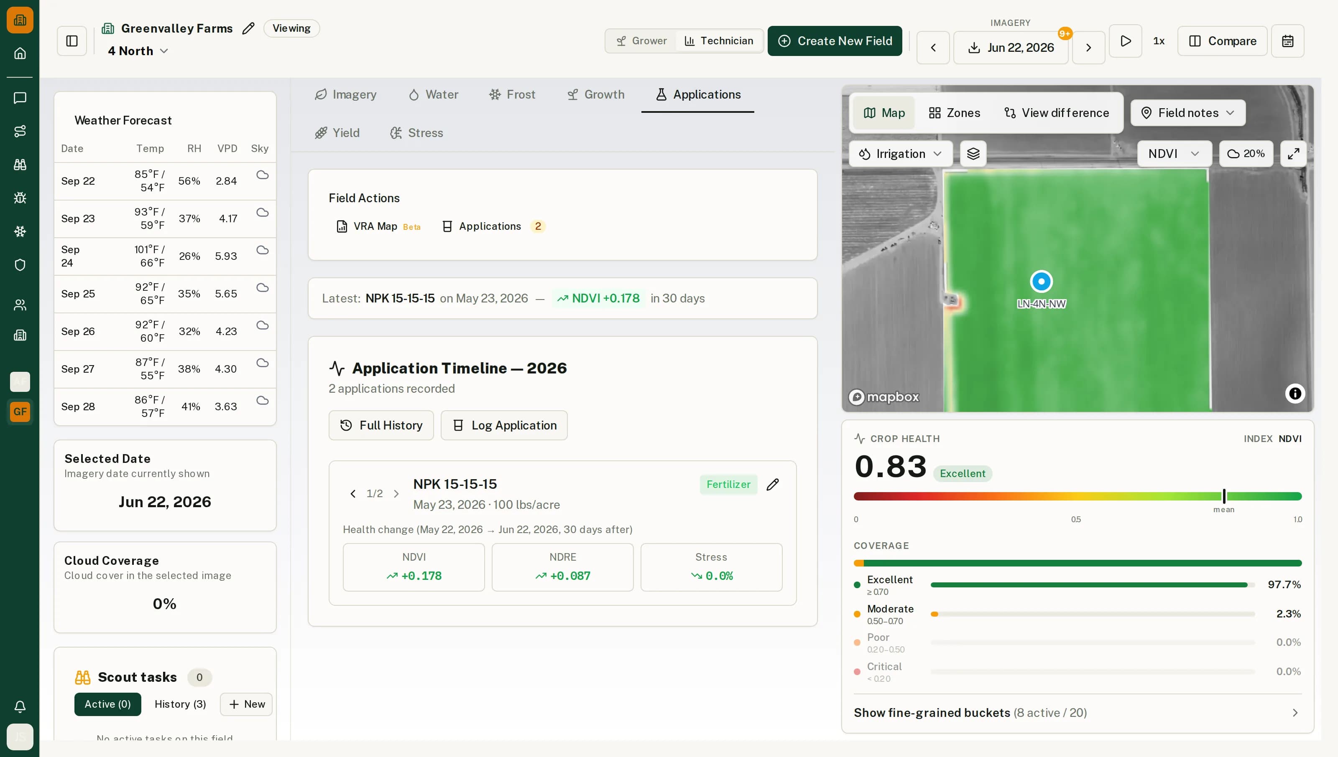The height and width of the screenshot is (757, 1338).
Task: Switch to the Stress tab
Action: 417,132
